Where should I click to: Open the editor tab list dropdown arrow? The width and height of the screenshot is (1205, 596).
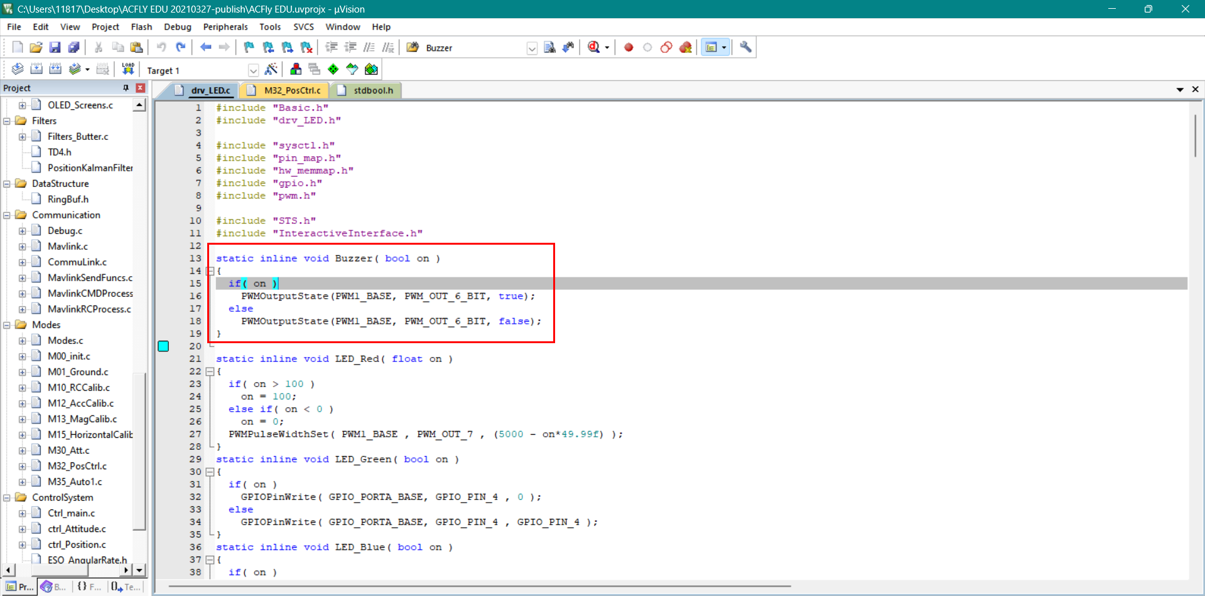click(1180, 90)
